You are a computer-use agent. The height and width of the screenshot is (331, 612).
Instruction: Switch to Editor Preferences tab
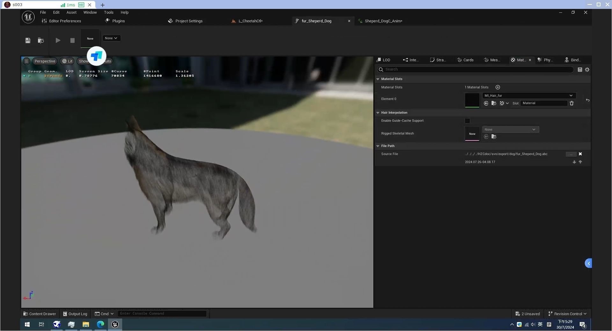(62, 21)
